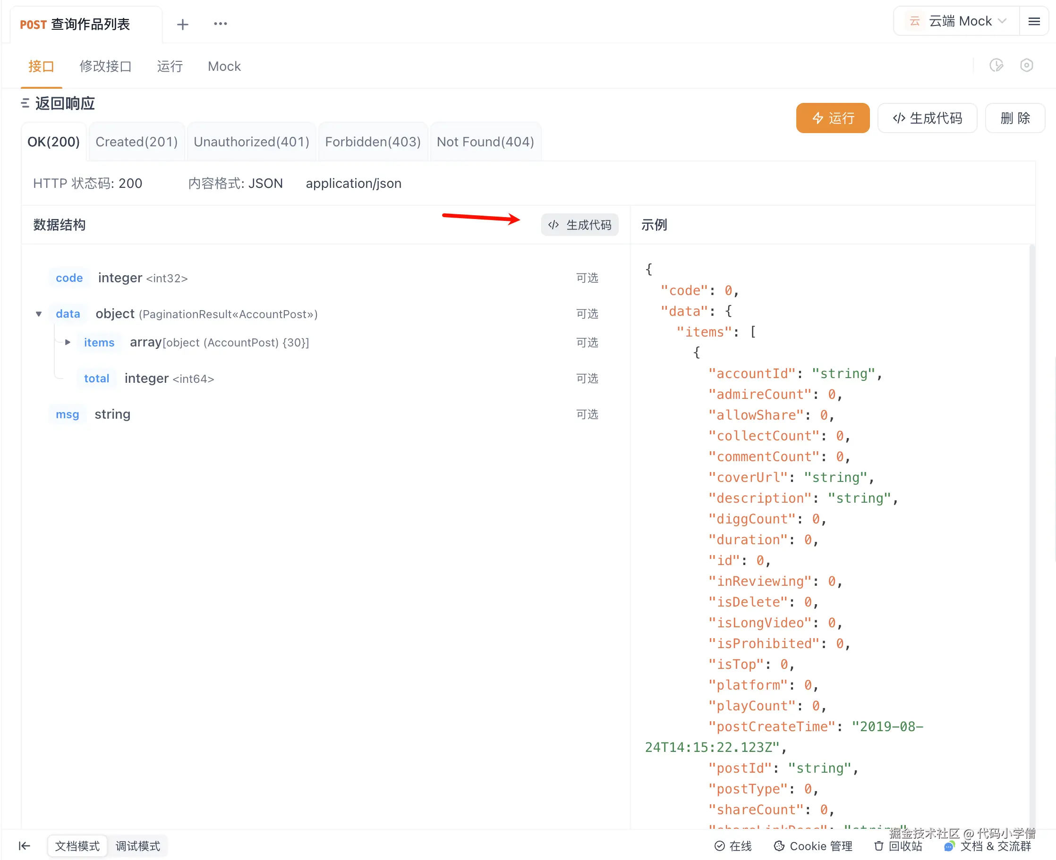Viewport: 1056px width, 860px height.
Task: Click the 在线 status indicator
Action: [733, 846]
